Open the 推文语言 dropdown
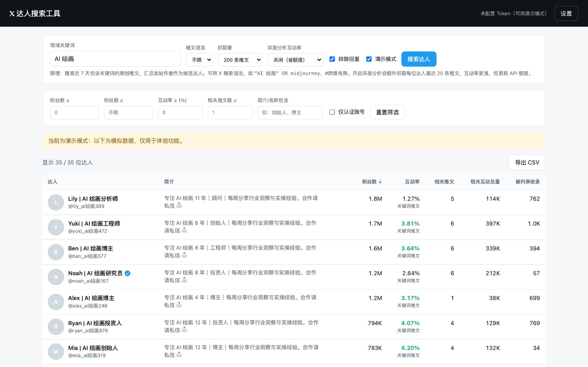 (x=199, y=60)
